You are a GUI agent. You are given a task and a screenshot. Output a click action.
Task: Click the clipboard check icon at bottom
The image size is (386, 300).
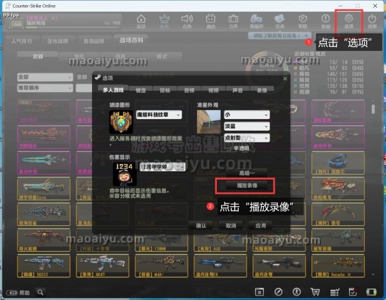coord(353,292)
